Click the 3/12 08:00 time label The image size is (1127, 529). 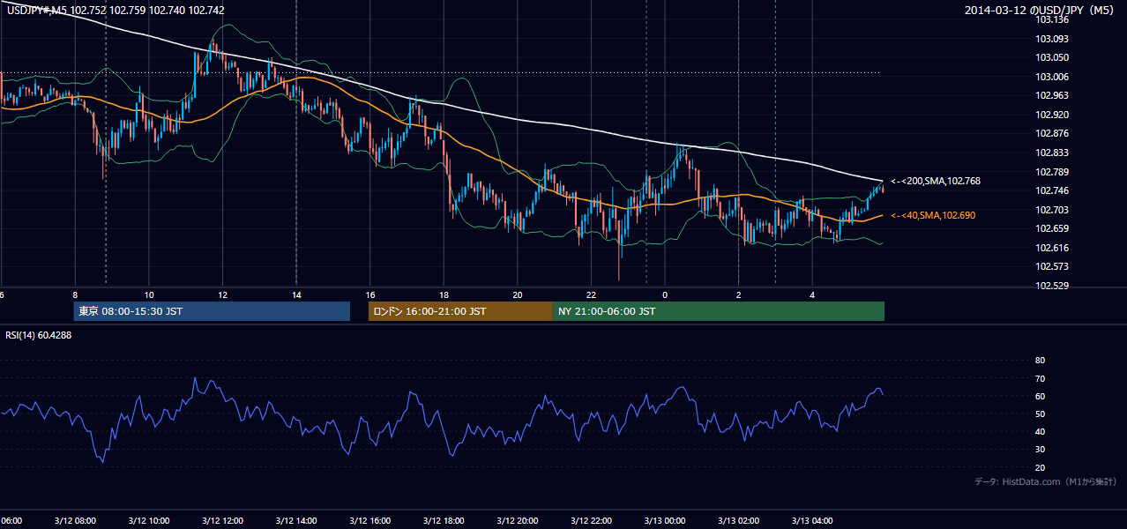[73, 521]
